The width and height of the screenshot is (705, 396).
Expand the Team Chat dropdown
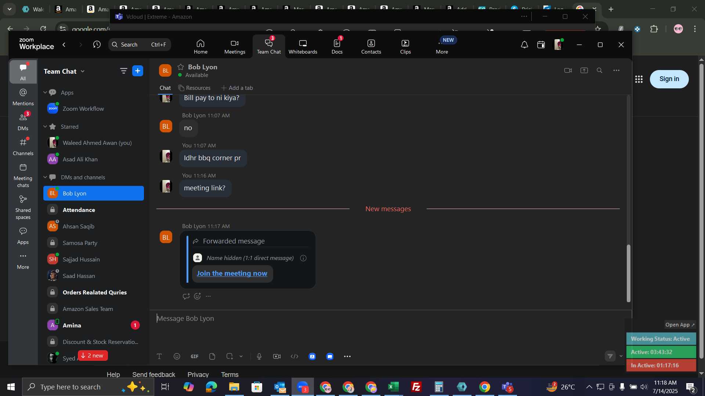coord(83,71)
